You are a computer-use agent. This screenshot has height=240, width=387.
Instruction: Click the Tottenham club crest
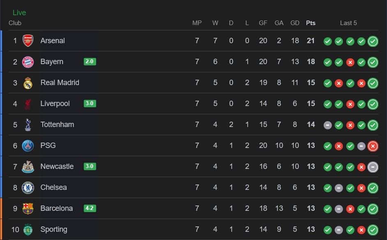pos(28,125)
